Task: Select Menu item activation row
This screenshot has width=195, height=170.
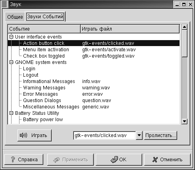Action: click(x=94, y=50)
